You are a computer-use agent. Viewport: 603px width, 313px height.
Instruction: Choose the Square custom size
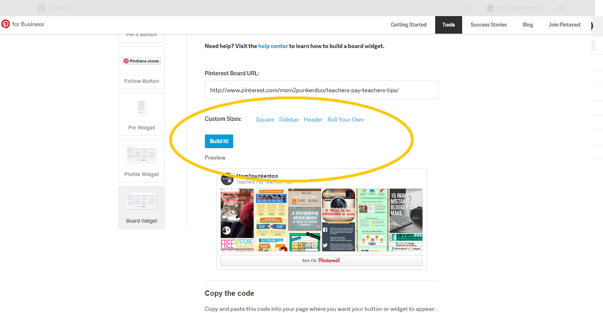click(x=265, y=120)
